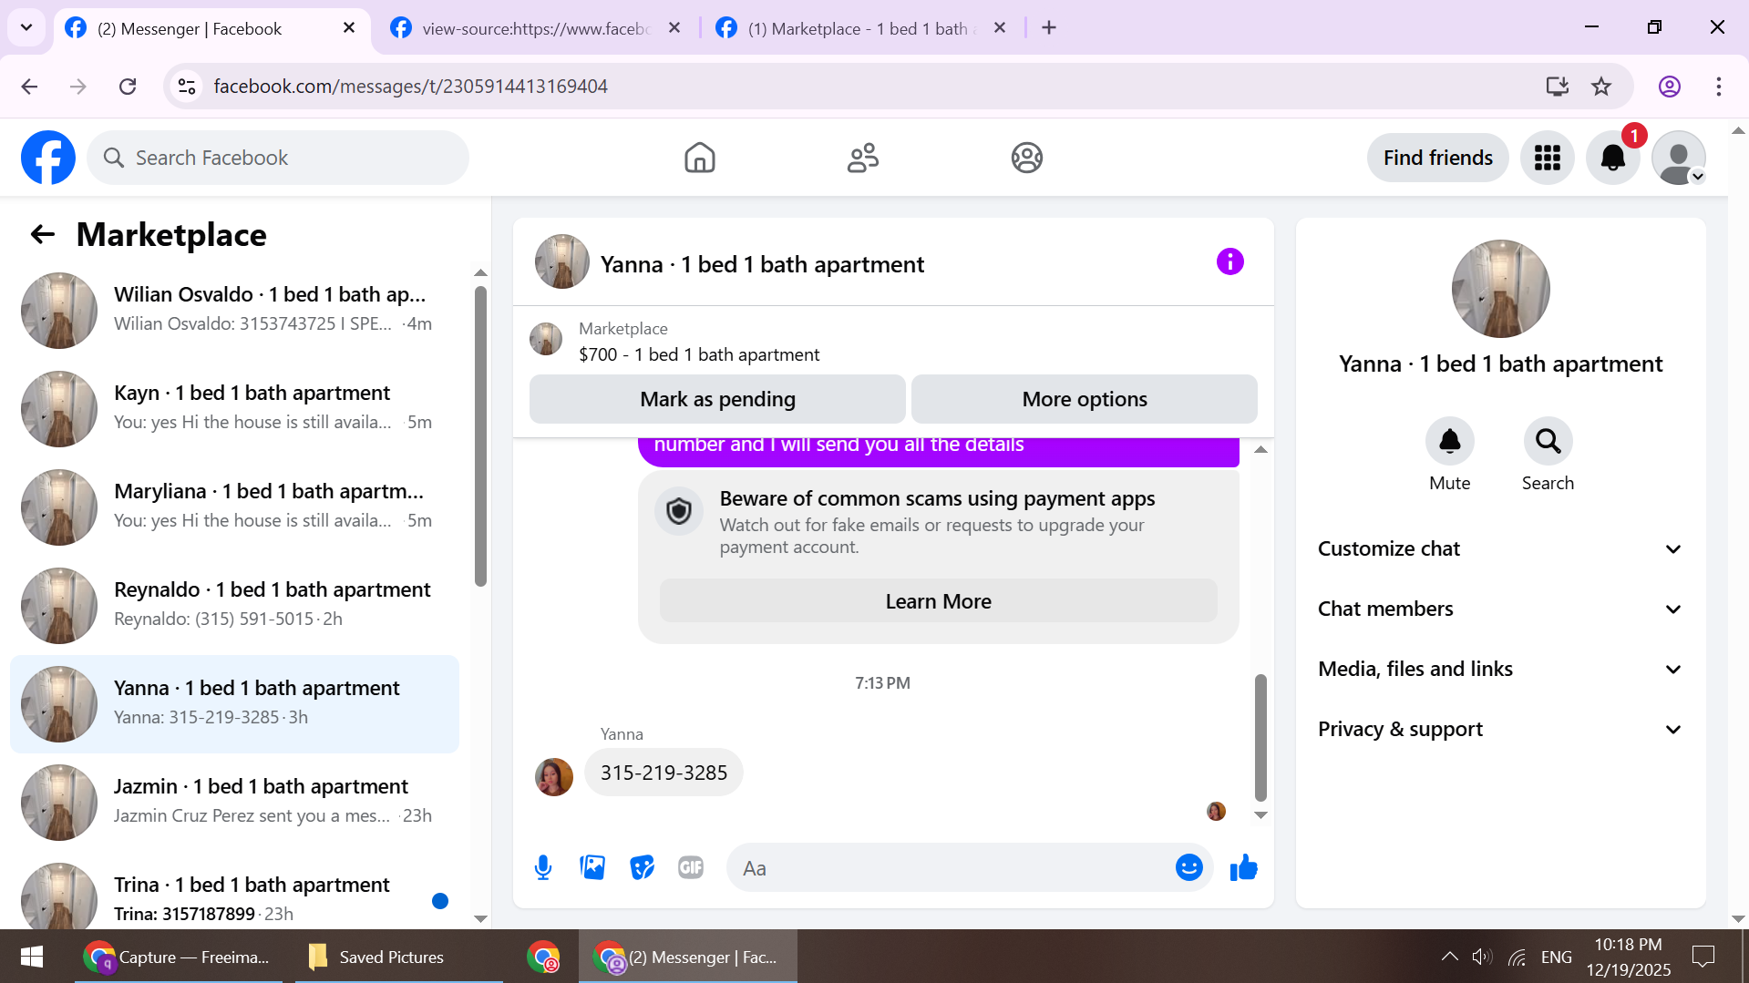The width and height of the screenshot is (1749, 983).
Task: Click the browser back arrow
Action: [29, 87]
